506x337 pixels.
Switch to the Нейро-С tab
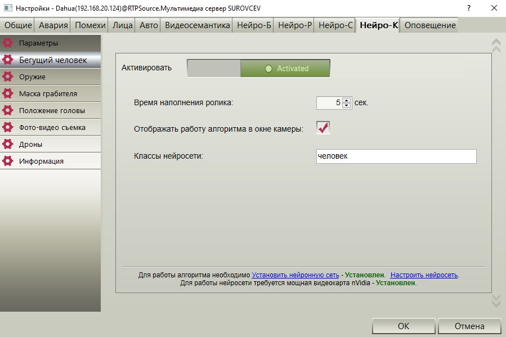point(335,25)
